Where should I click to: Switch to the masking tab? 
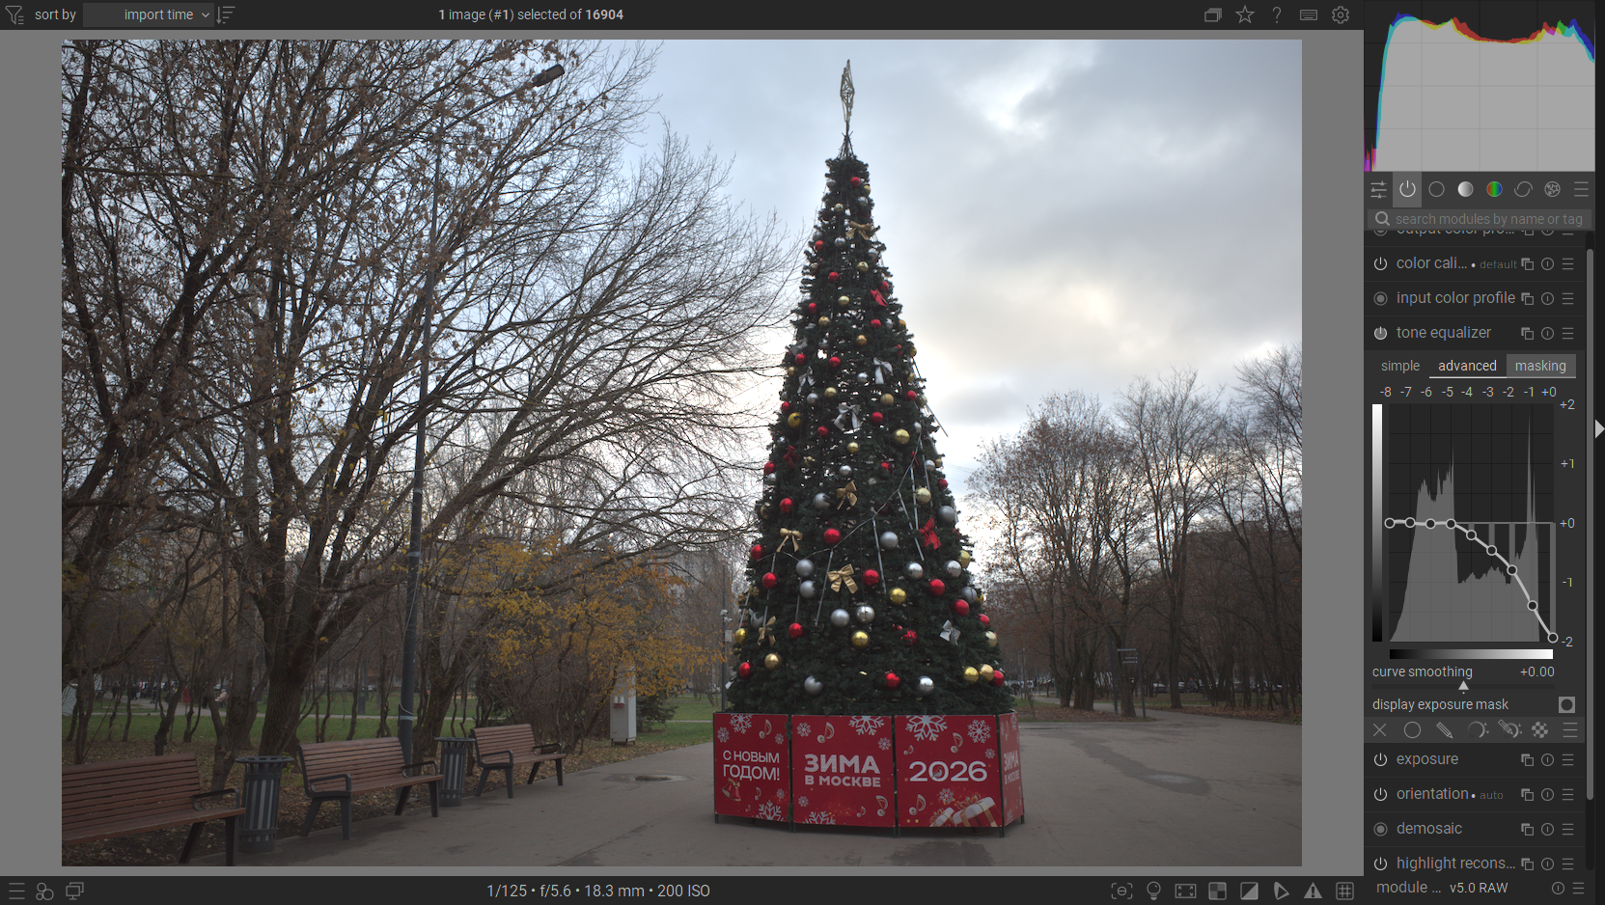click(x=1539, y=366)
